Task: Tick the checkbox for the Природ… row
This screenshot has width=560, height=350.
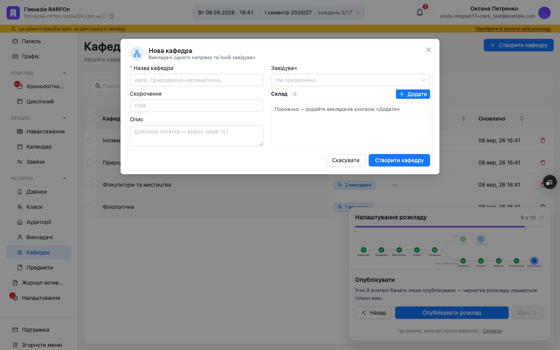Action: [90, 163]
